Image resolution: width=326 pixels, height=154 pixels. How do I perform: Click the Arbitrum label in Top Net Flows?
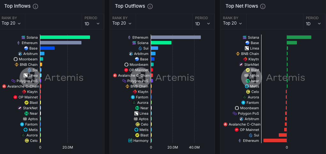point(252,119)
